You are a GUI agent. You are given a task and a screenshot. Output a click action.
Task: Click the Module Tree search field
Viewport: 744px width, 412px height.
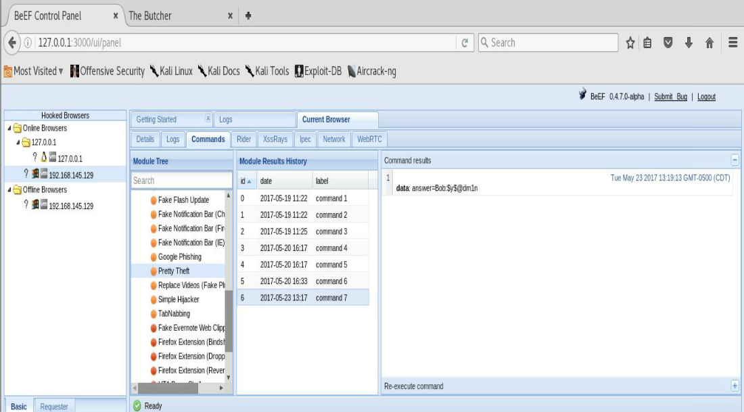[181, 181]
